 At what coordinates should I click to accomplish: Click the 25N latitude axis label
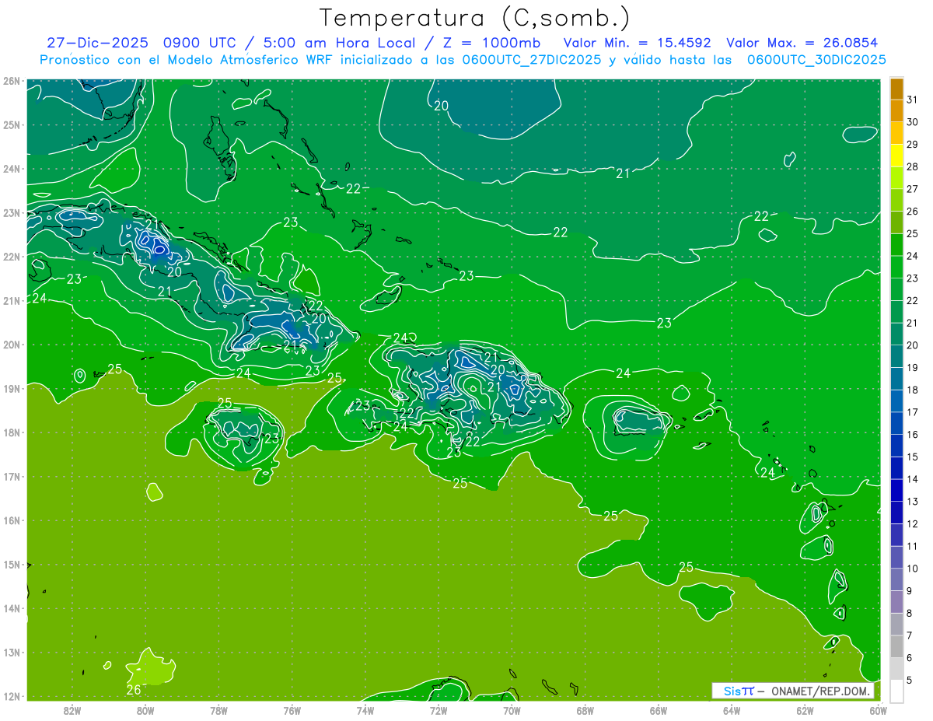(12, 124)
